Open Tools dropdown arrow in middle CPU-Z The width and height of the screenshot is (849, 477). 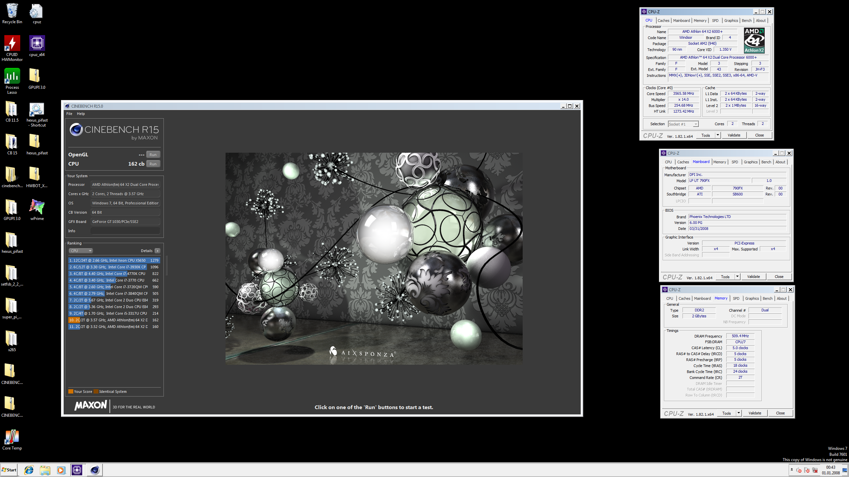pos(737,277)
